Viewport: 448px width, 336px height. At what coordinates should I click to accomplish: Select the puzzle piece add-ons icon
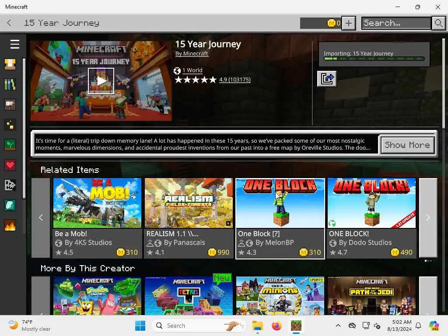[10, 185]
